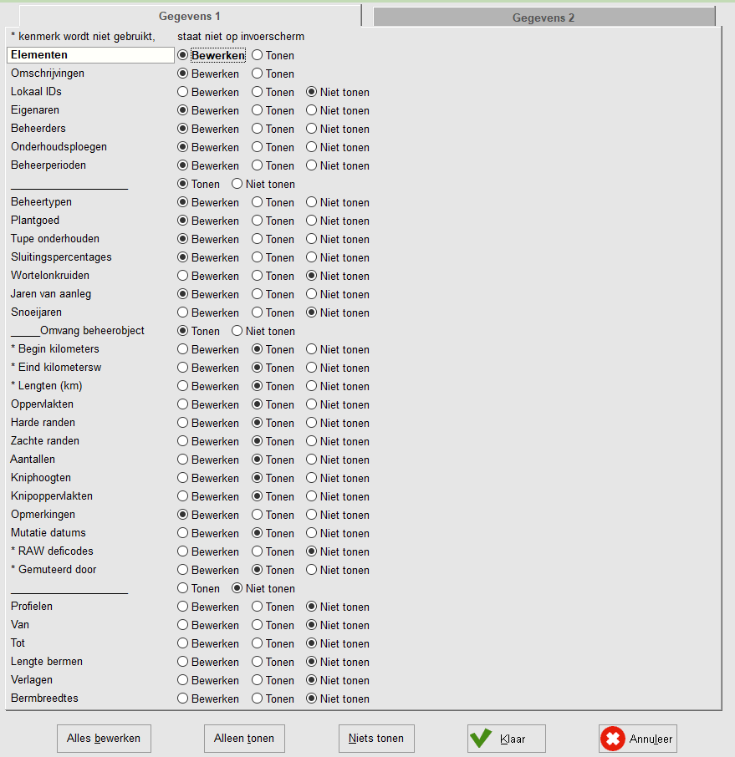The image size is (735, 757).
Task: Open the Gegevens 1 tab
Action: point(190,16)
